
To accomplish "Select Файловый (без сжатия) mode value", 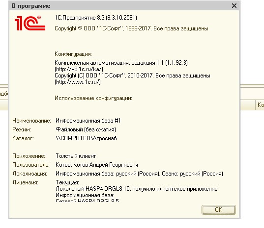I will [86, 129].
